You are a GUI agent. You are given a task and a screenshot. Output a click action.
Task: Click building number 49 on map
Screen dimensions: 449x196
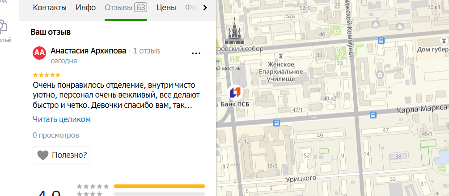tap(320, 135)
